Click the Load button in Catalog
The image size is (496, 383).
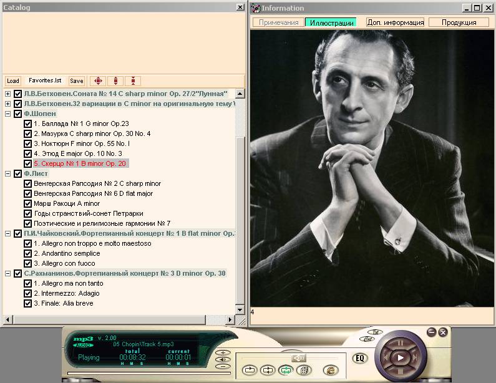[x=12, y=81]
